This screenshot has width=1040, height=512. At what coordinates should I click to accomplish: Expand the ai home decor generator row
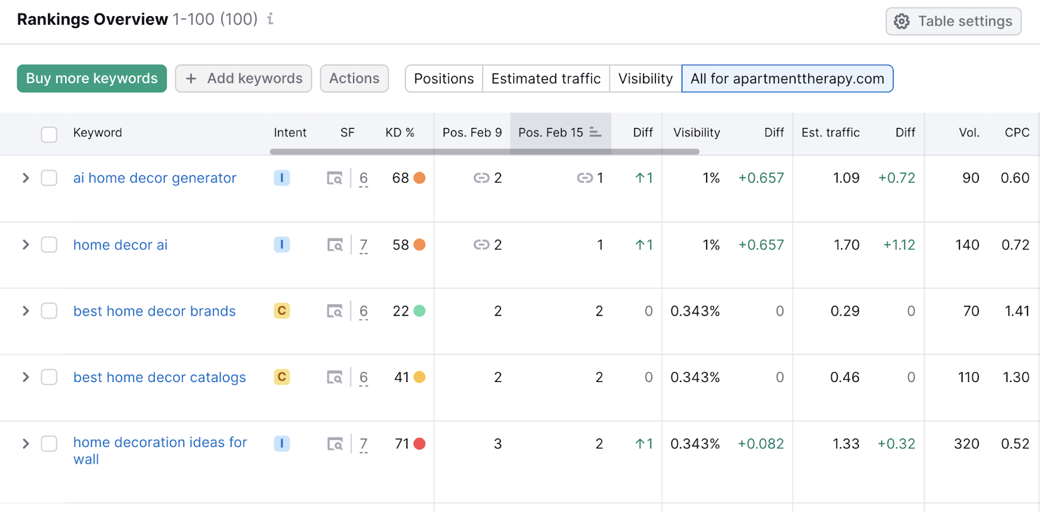(x=25, y=178)
